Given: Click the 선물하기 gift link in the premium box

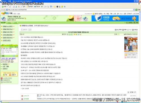Looking at the screenshot, I should click(x=12, y=75).
